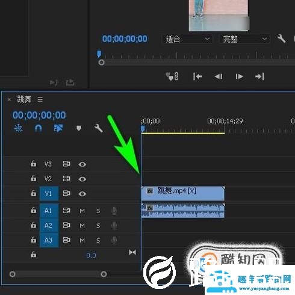Toggle lock on track V2

pos(34,178)
